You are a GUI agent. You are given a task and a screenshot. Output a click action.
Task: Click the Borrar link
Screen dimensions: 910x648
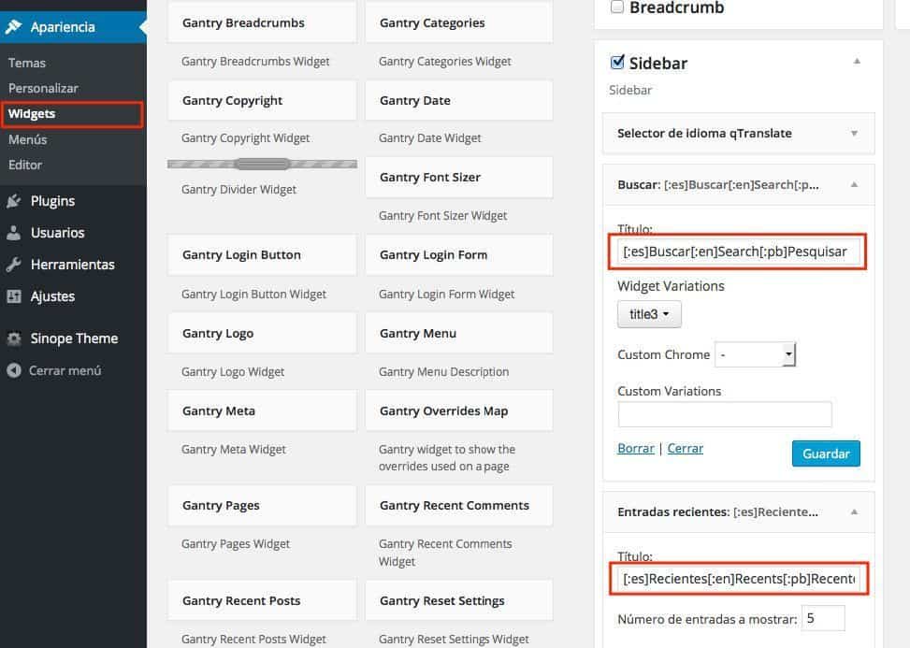coord(635,449)
